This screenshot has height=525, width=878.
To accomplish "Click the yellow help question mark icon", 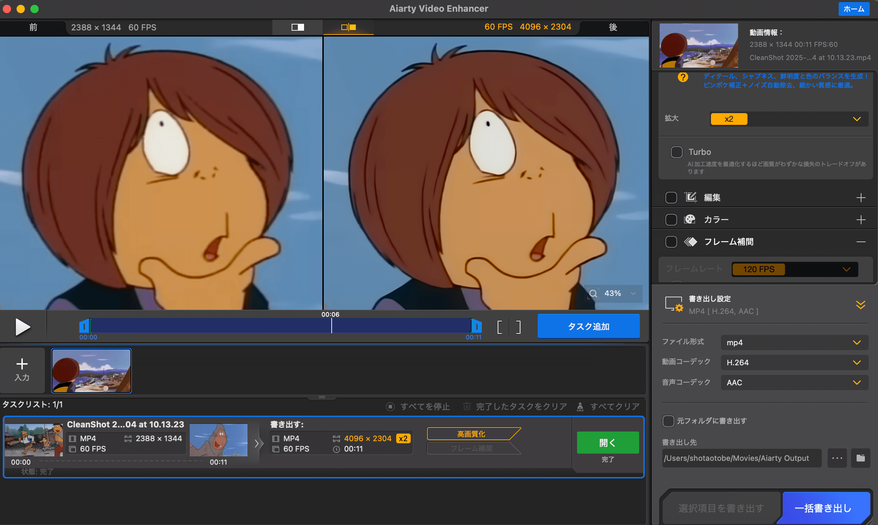I will [x=683, y=77].
